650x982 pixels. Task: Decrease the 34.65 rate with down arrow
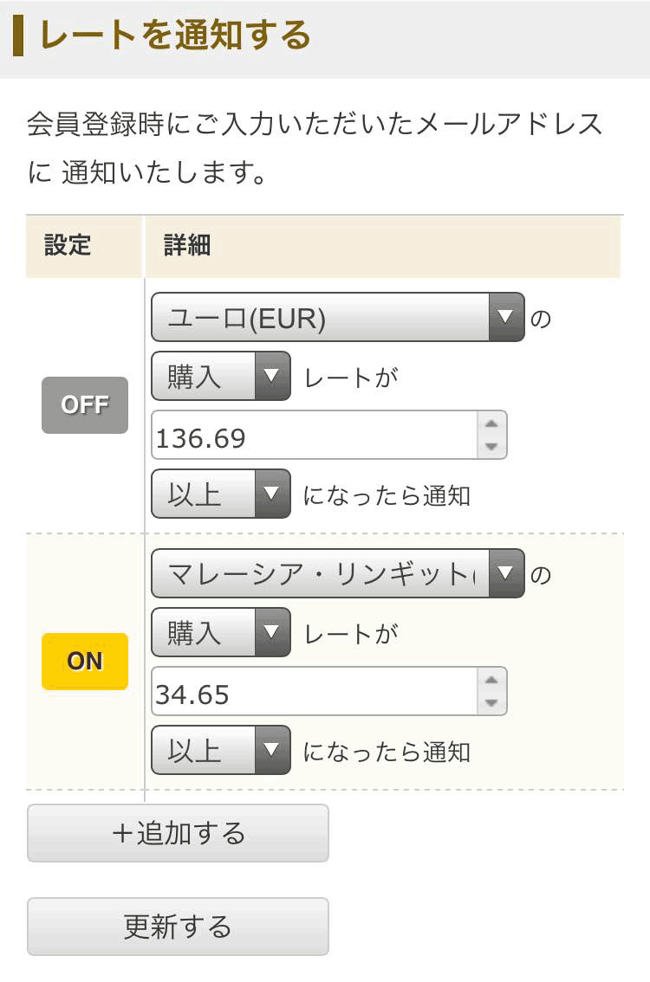pyautogui.click(x=491, y=702)
